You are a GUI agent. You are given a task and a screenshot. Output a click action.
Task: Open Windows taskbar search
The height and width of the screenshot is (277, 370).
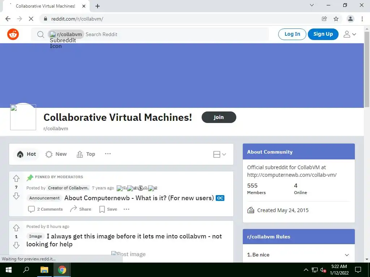click(x=26, y=270)
